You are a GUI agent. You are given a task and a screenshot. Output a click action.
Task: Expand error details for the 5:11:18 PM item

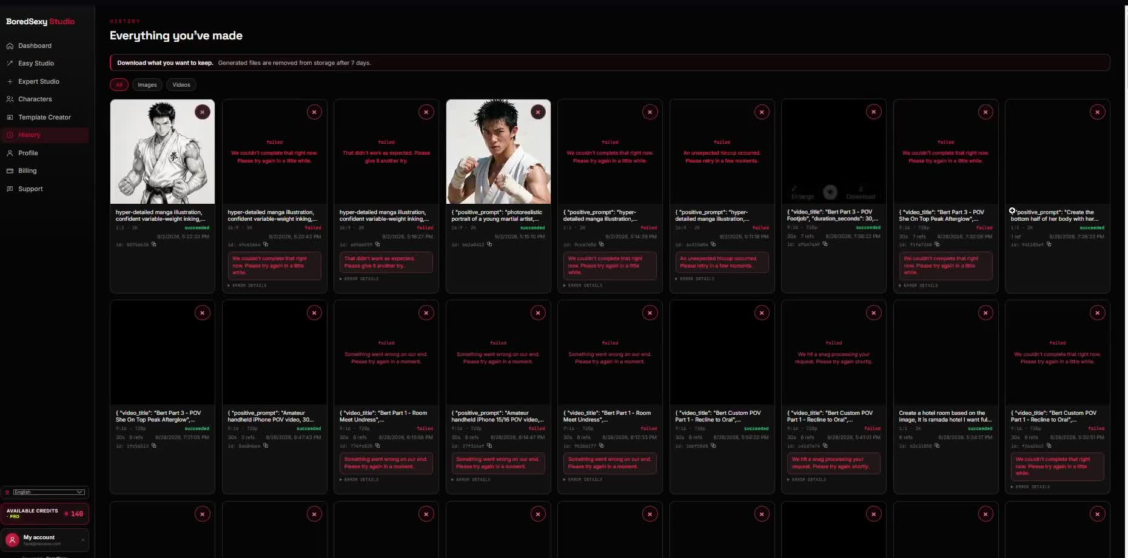(x=695, y=279)
